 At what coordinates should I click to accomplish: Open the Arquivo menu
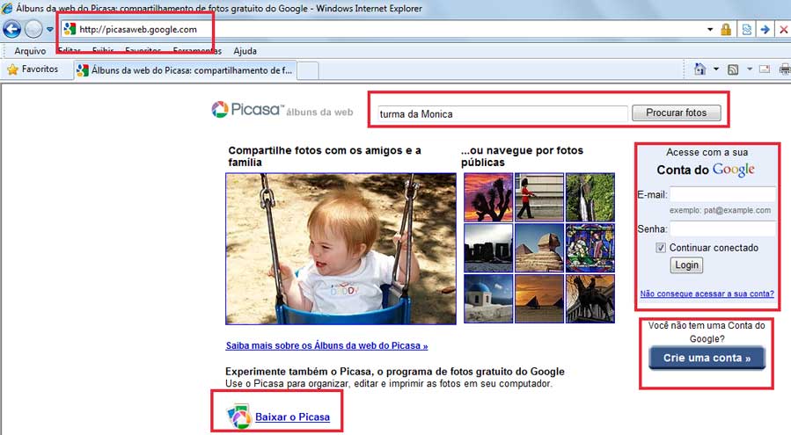pyautogui.click(x=30, y=51)
